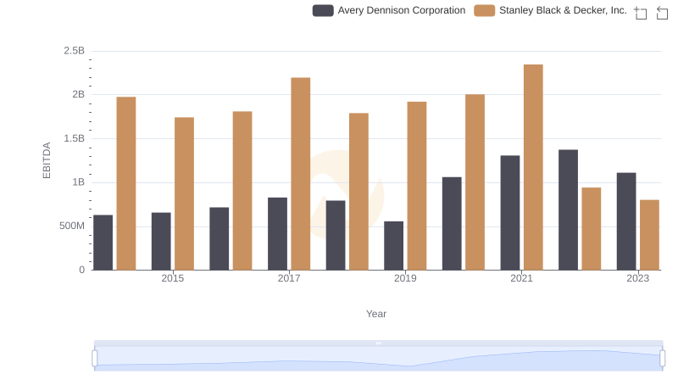Click the 2015 x-axis label
Image resolution: width=678 pixels, height=391 pixels.
pos(173,278)
